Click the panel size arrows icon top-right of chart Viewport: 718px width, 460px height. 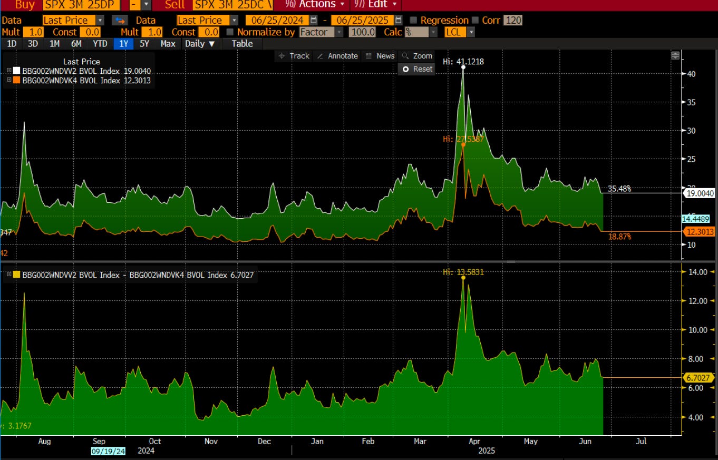(x=675, y=56)
